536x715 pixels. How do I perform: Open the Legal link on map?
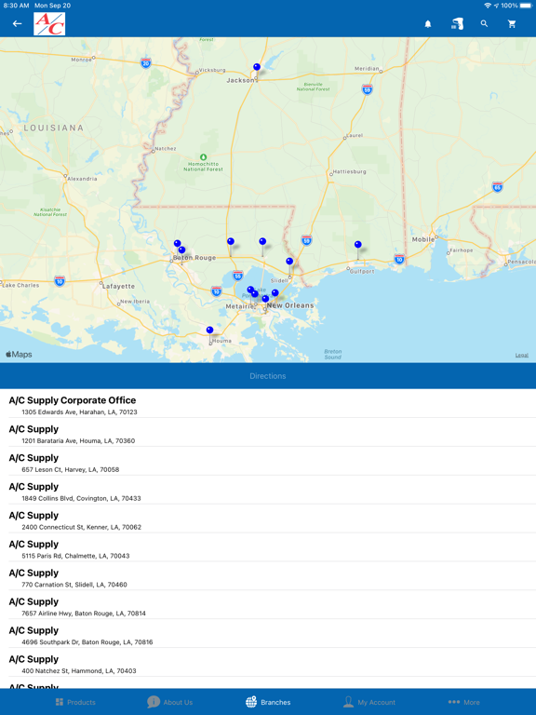(522, 356)
